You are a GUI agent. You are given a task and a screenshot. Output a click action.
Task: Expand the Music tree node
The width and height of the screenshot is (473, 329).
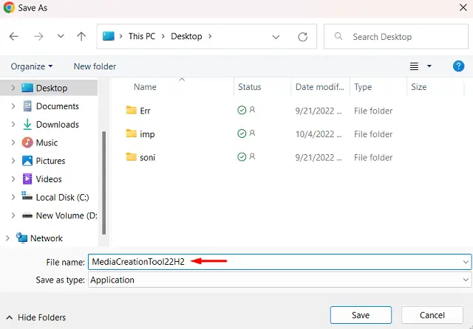point(13,142)
